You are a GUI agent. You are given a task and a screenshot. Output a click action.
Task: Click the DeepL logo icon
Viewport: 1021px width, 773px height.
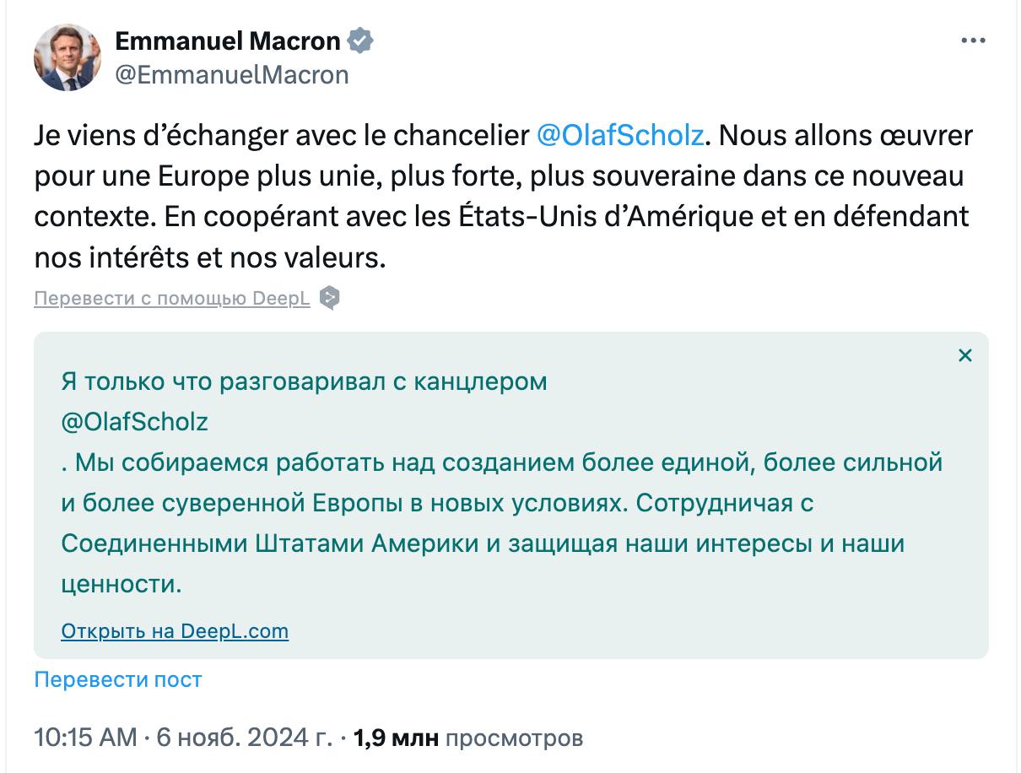pos(330,298)
